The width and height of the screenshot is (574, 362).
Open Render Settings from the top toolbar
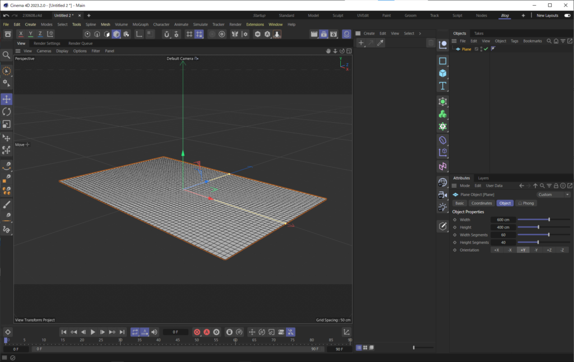(x=334, y=34)
